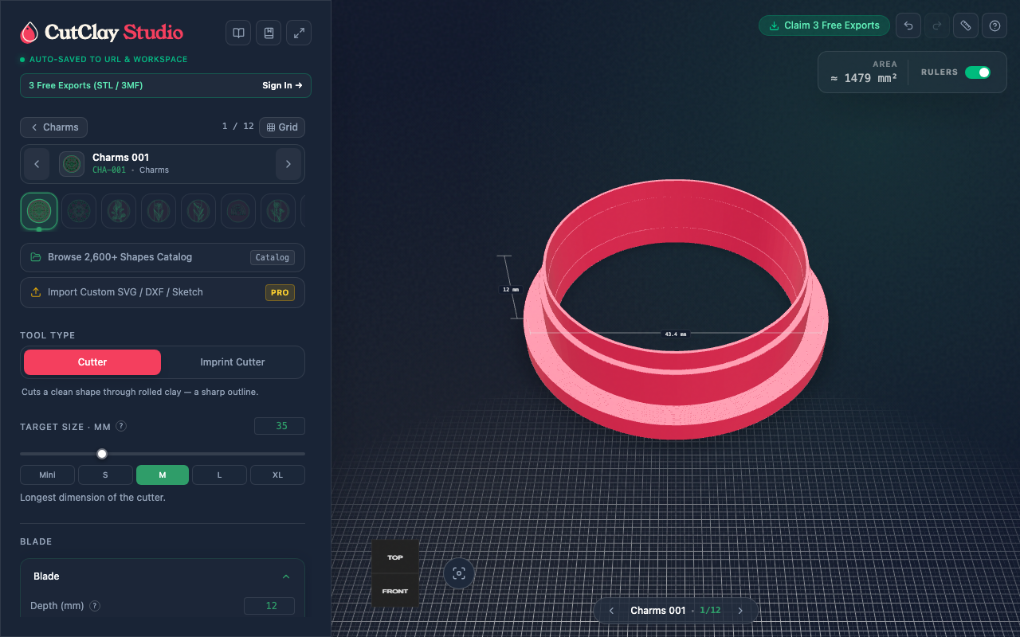Select the TOP face of the view cube
Screen dimensions: 1020x637
(395, 557)
